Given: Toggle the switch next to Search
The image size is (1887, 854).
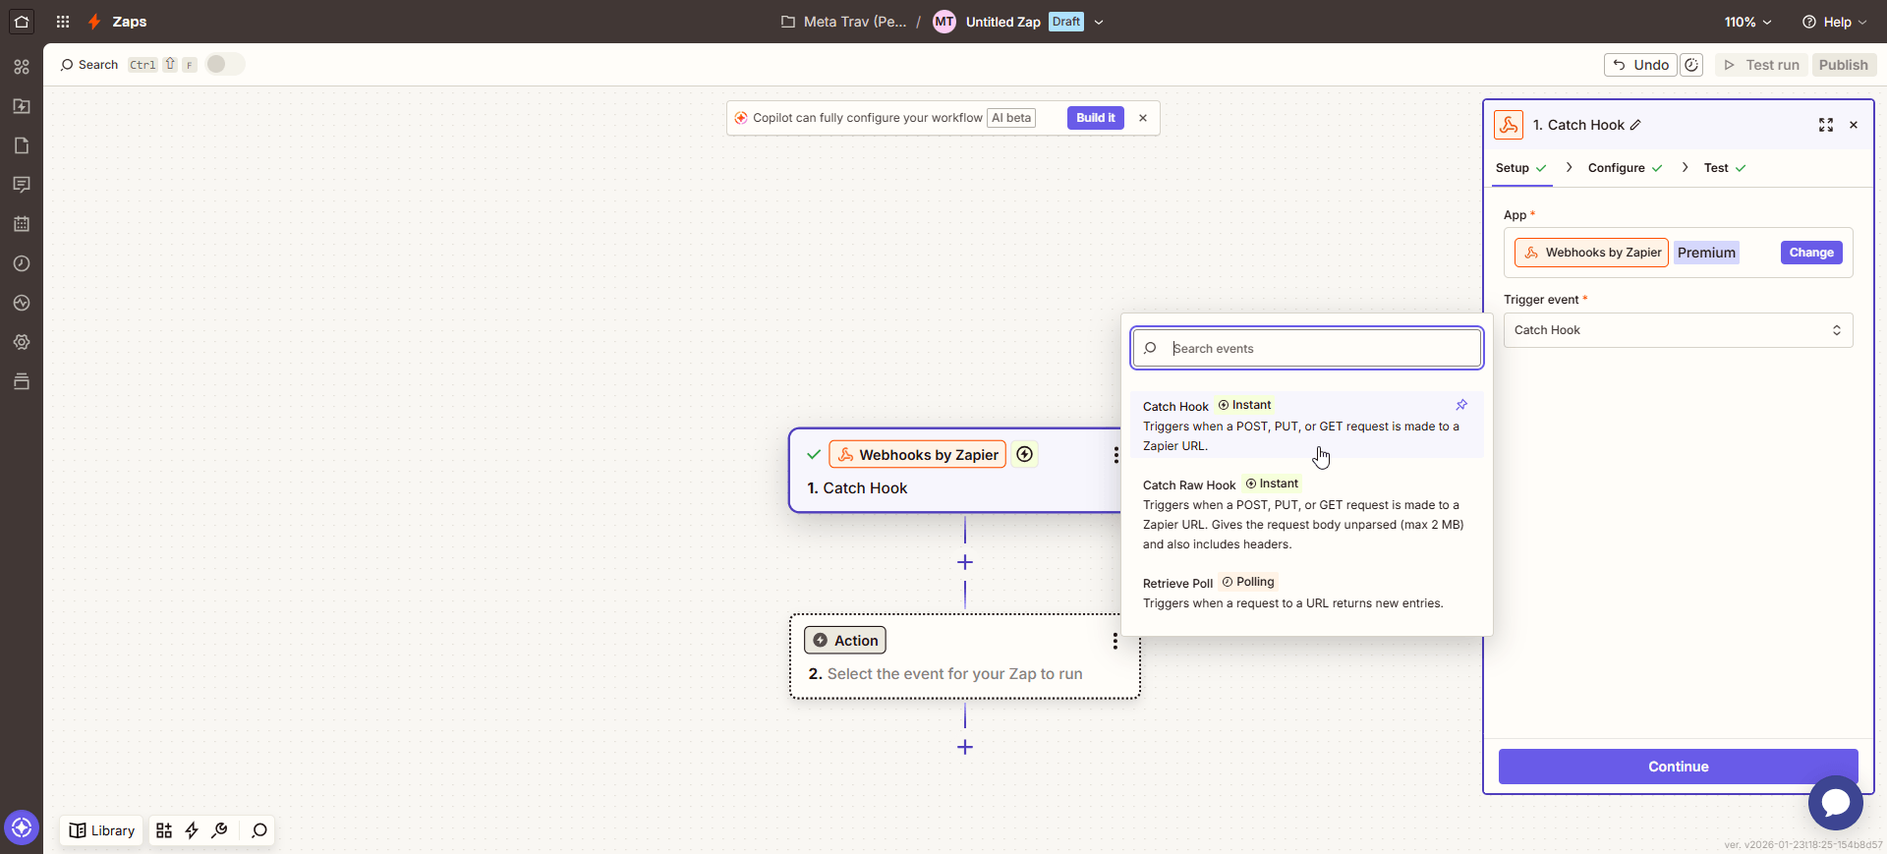Looking at the screenshot, I should click(225, 64).
